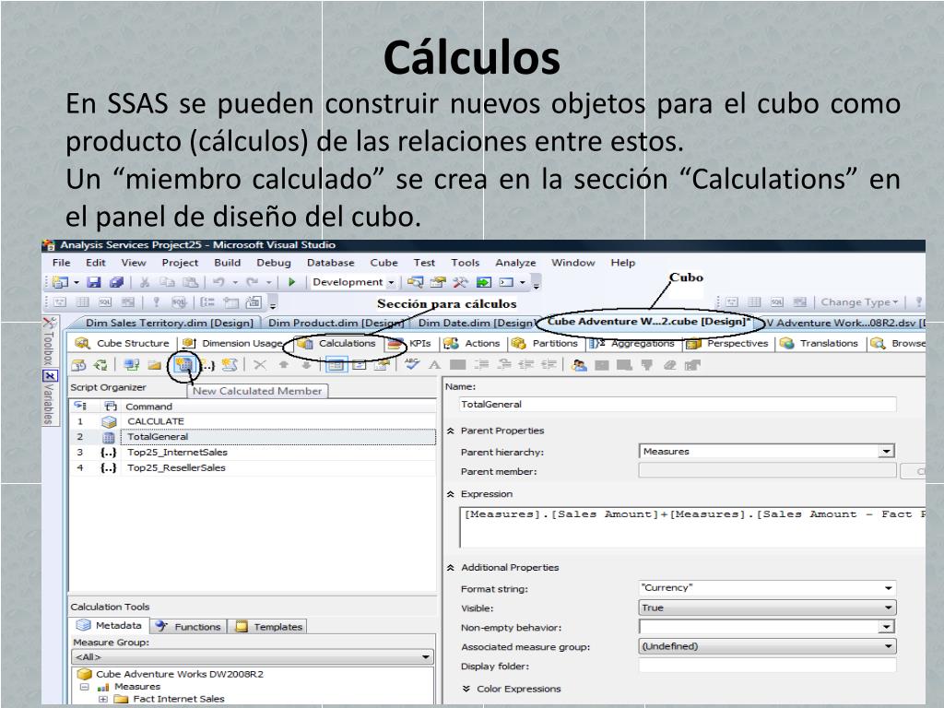
Task: Open the Format string Currency dropdown
Action: coord(888,588)
